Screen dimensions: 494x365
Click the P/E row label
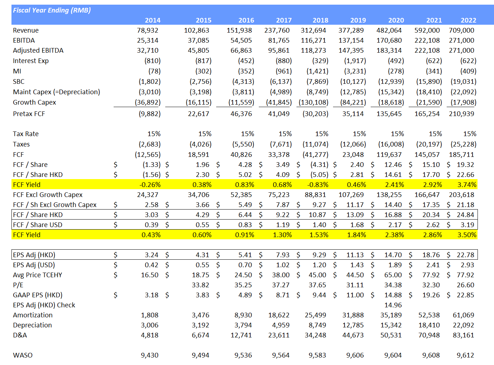click(18, 285)
